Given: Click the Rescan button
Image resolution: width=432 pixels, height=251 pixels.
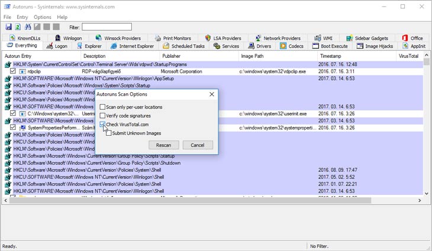Looking at the screenshot, I should tap(164, 145).
